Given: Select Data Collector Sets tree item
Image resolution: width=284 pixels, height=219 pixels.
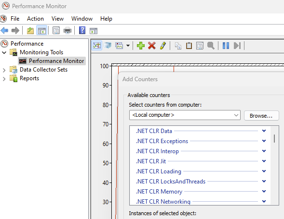Looking at the screenshot, I should (43, 70).
